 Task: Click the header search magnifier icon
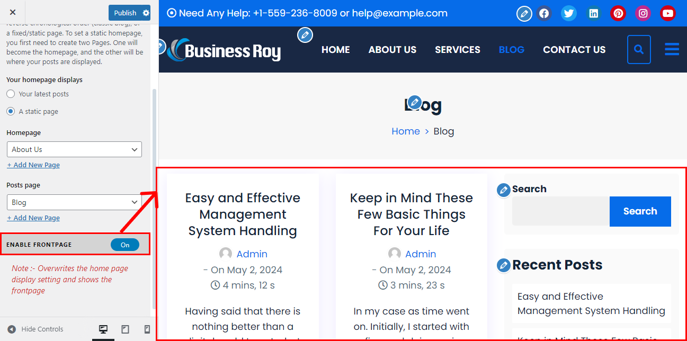(639, 50)
